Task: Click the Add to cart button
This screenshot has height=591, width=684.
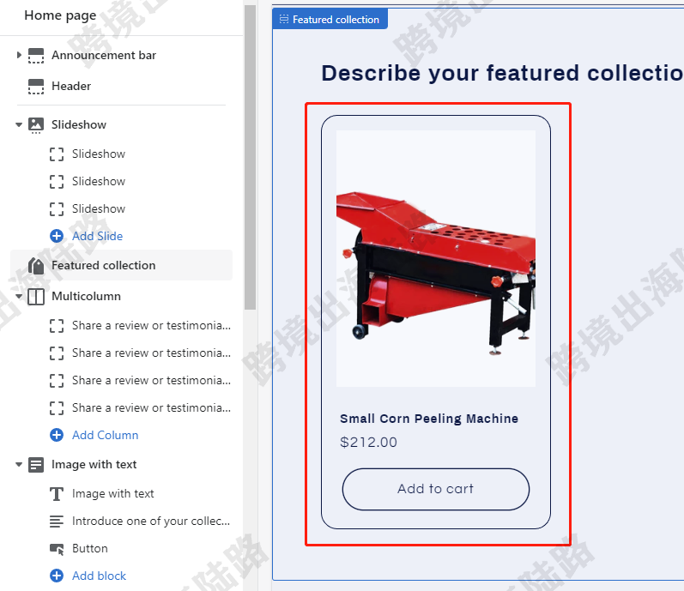Action: [x=436, y=489]
